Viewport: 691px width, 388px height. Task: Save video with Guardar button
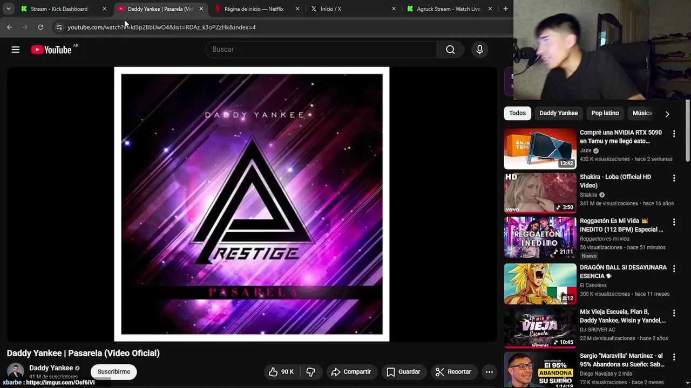(403, 372)
